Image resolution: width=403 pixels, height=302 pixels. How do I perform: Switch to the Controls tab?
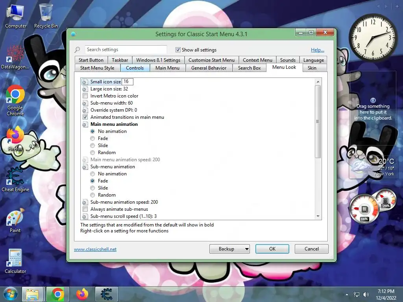coord(135,68)
